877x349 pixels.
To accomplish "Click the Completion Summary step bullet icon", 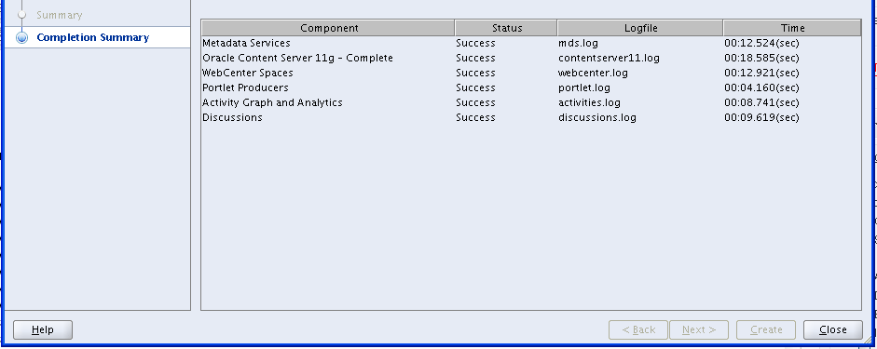I will pyautogui.click(x=21, y=37).
